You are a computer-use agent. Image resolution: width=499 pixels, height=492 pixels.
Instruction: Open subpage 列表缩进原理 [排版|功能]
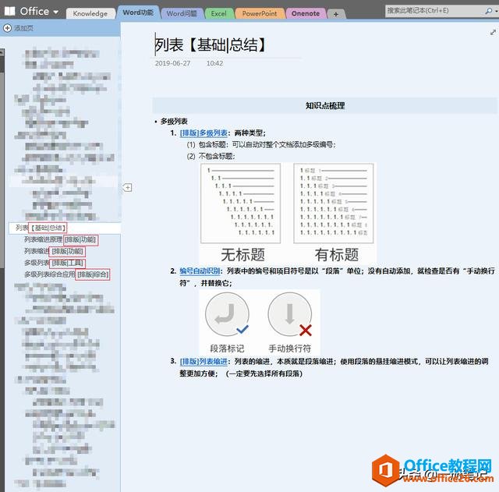tap(61, 239)
